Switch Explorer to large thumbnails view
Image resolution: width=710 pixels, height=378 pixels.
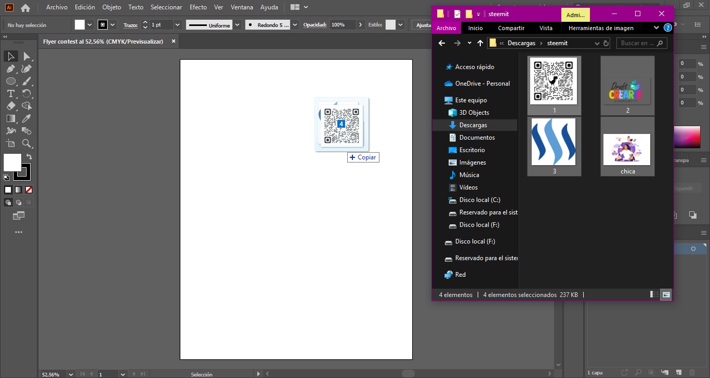(x=666, y=294)
